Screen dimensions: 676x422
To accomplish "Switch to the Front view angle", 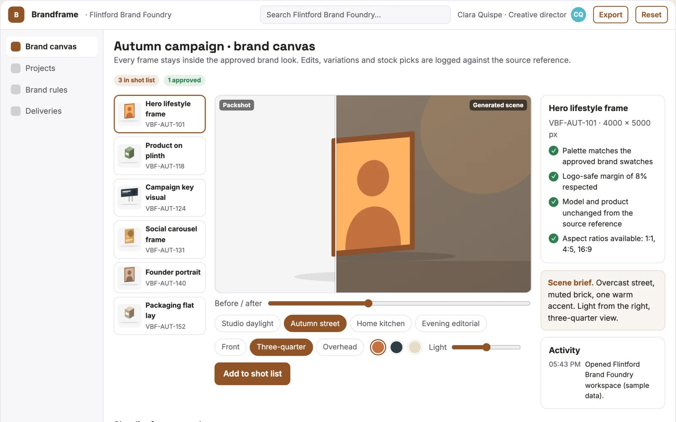I will pos(231,347).
